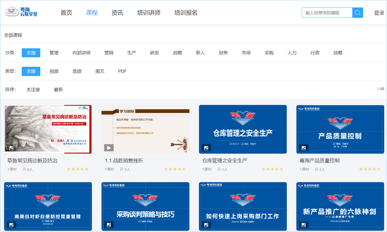Screen dimensions: 387x232
Task: Click the course title text 仓库管理之安全生产
Action: point(225,161)
